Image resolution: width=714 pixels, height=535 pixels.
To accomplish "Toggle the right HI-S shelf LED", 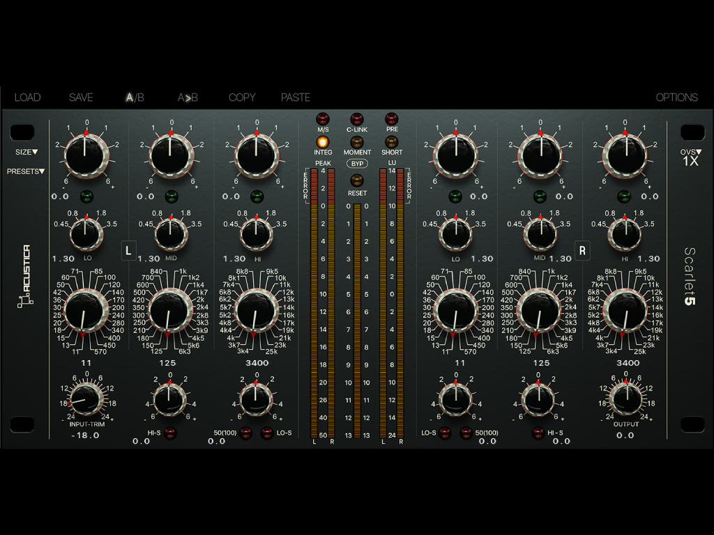I will click(538, 433).
